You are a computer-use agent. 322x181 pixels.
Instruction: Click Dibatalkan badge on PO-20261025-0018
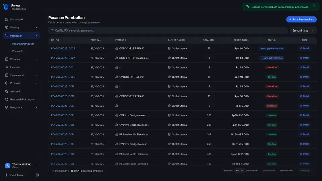[x=271, y=96]
